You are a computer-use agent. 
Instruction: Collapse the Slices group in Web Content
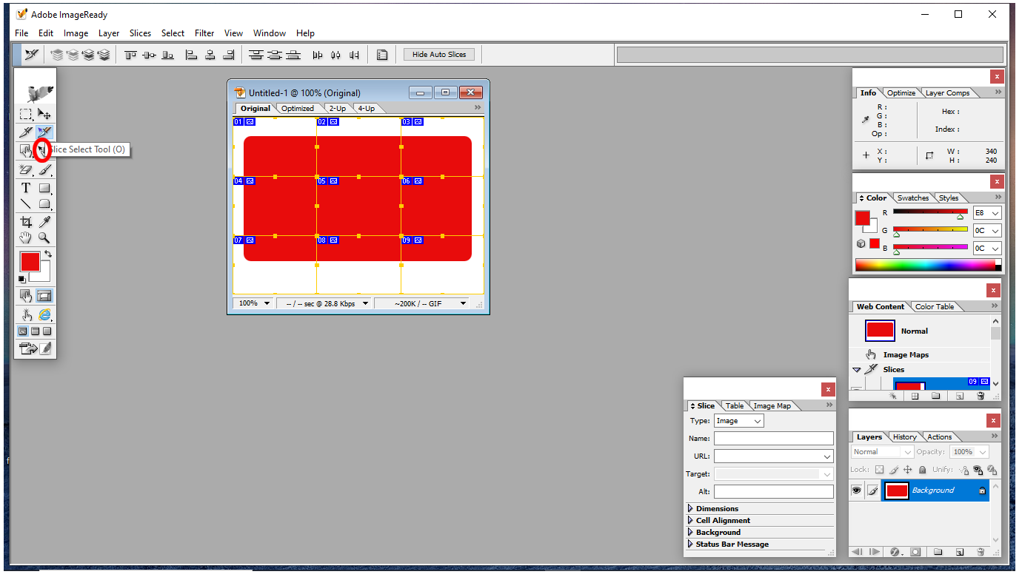[857, 370]
